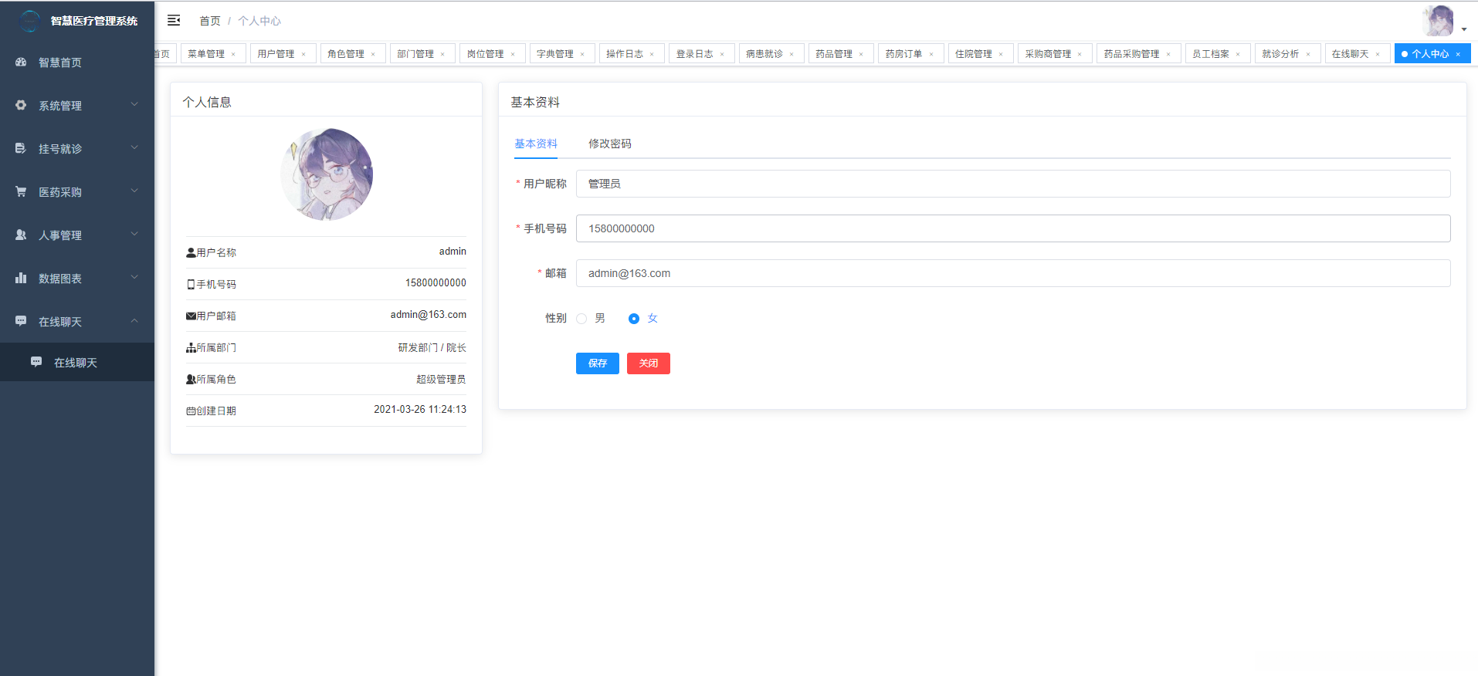Screen dimensions: 1478x676
Task: Click the 人事管理 people icon
Action: (x=21, y=235)
